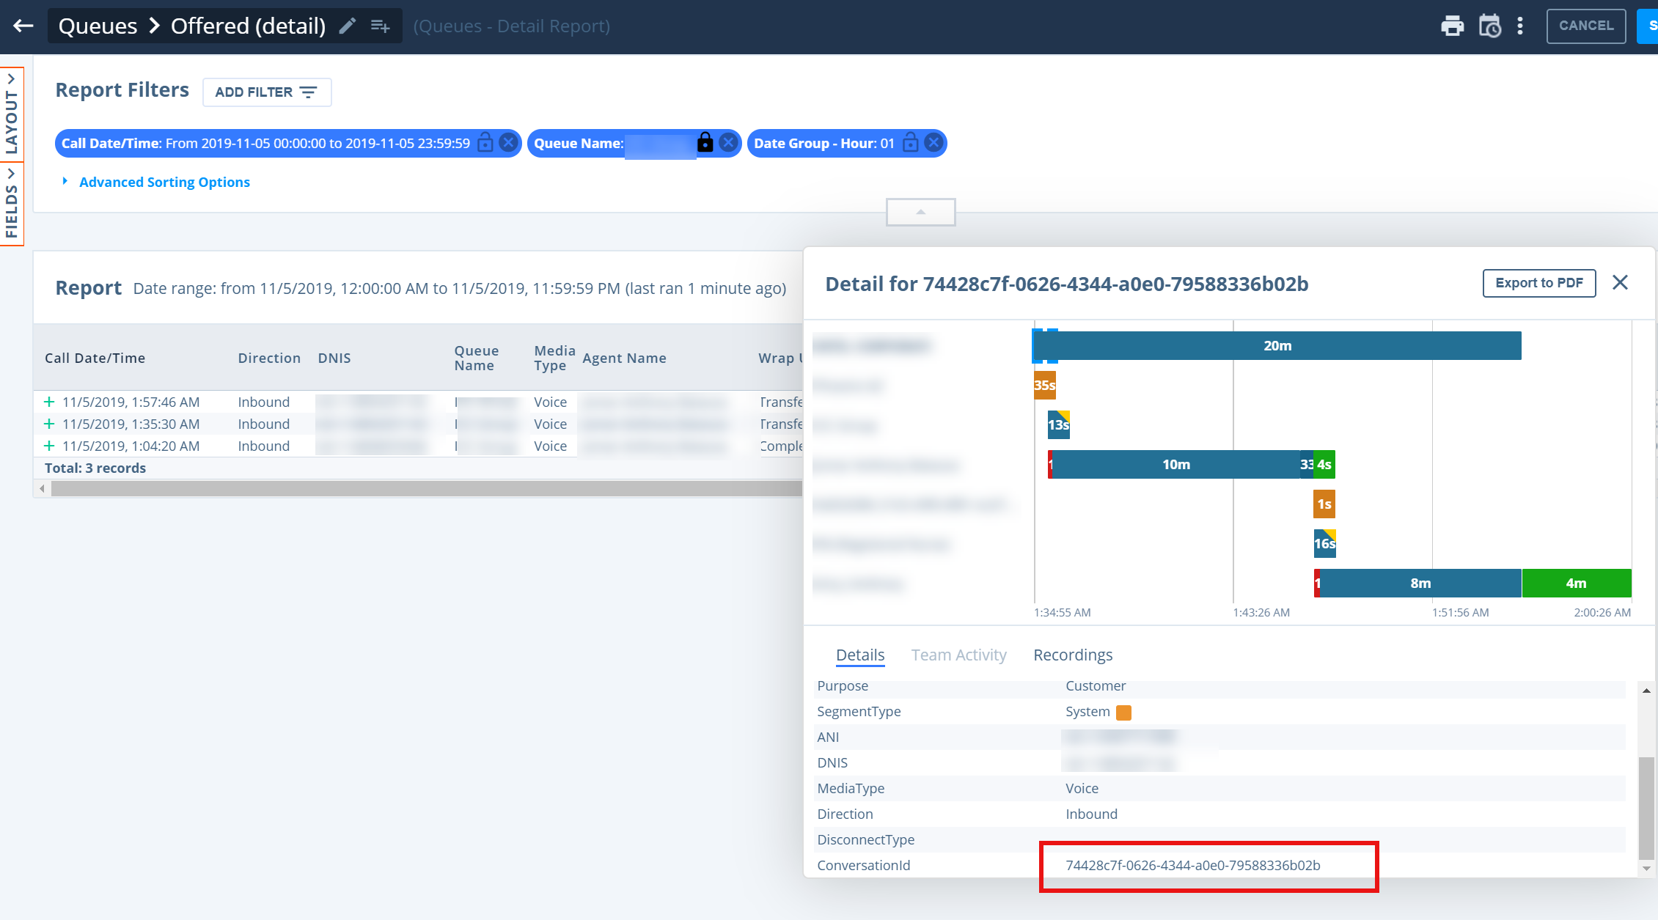Click the ADD FILTER button
The height and width of the screenshot is (920, 1658).
click(267, 92)
